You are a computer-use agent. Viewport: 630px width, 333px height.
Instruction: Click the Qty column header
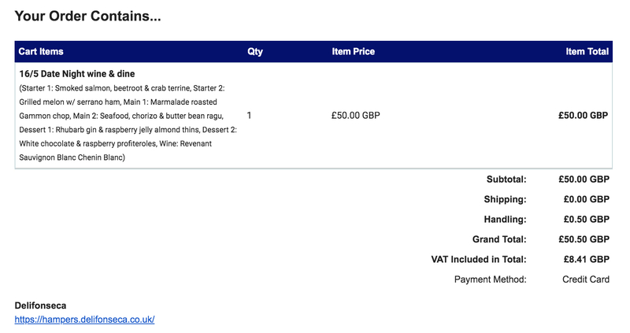point(255,52)
